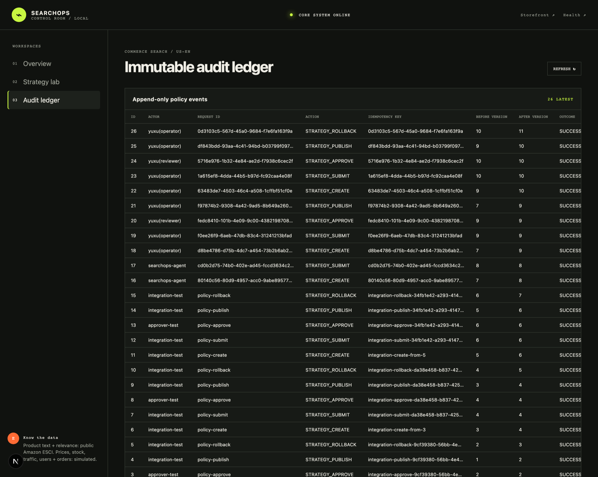Click STRATEGY_PUBLISH action in row 4
Image resolution: width=598 pixels, height=477 pixels.
point(328,460)
